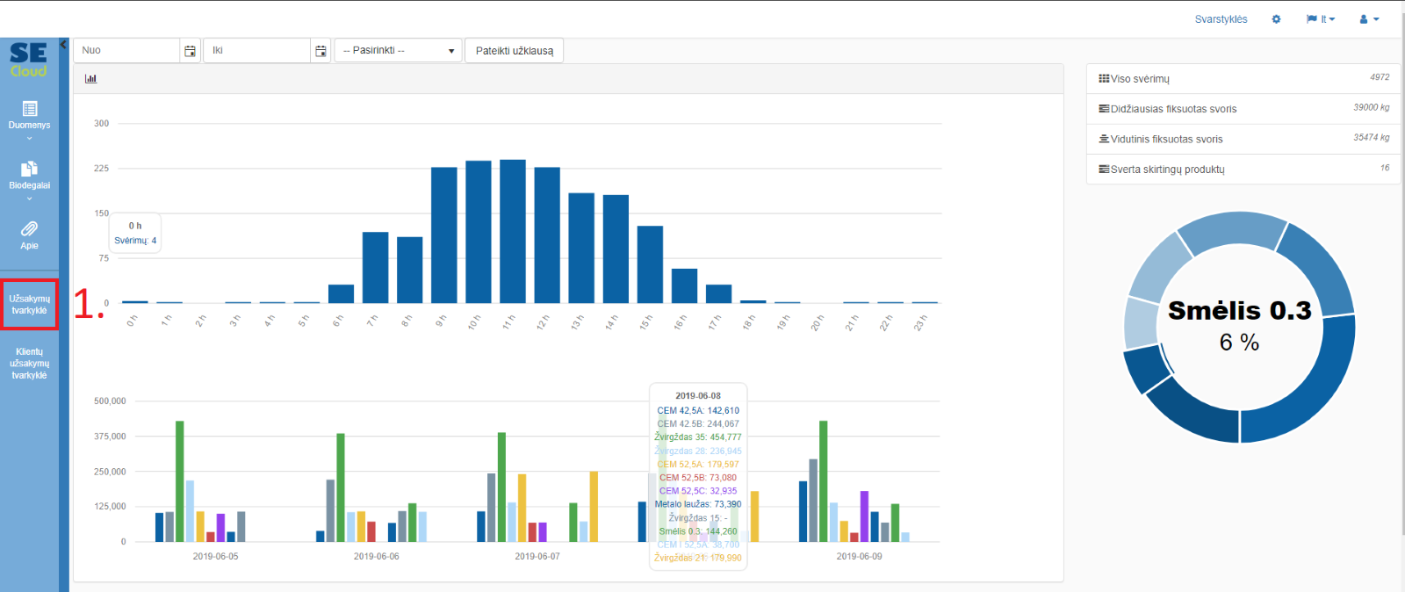Open the language lt dropdown
1405x592 pixels.
point(1320,19)
